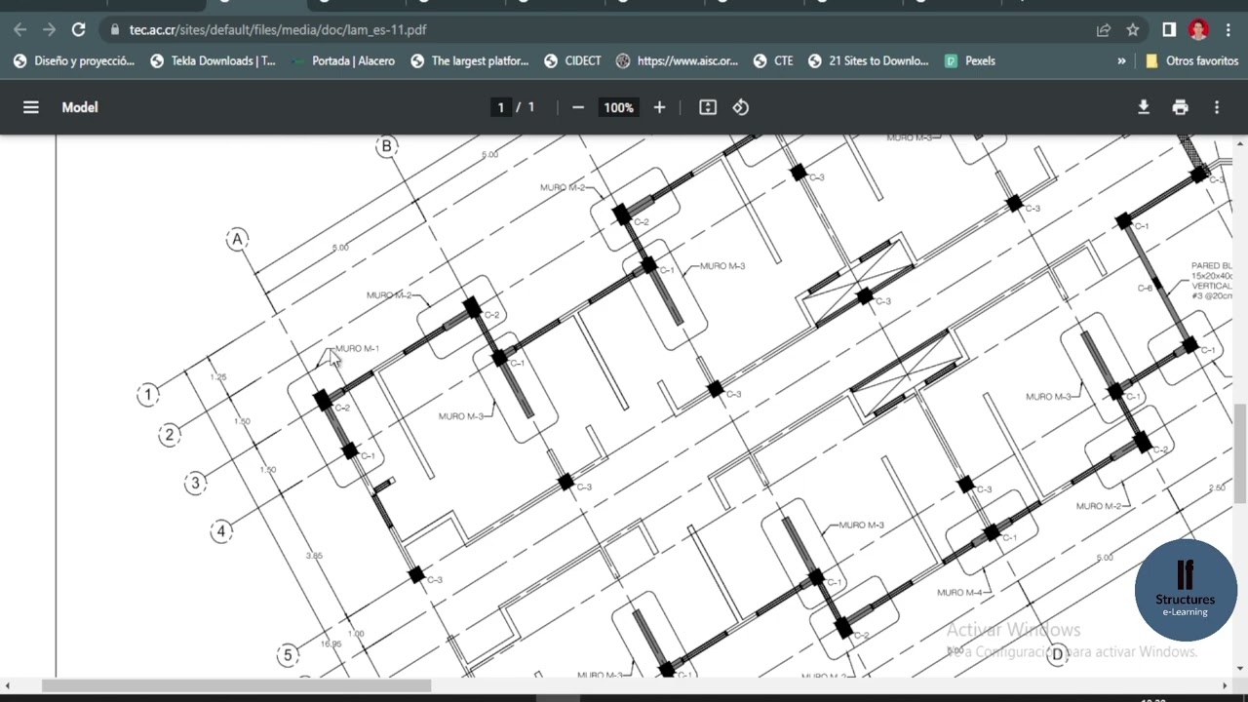Open Chrome profile avatar
Screen dimensions: 1248x702
point(1198,30)
